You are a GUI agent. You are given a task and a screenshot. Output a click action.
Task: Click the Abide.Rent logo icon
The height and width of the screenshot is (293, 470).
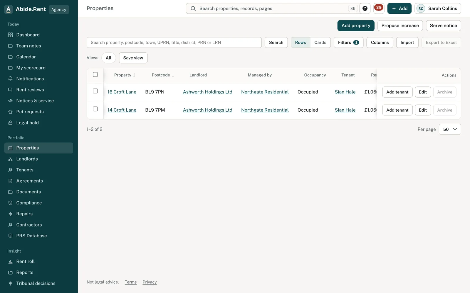[x=9, y=9]
